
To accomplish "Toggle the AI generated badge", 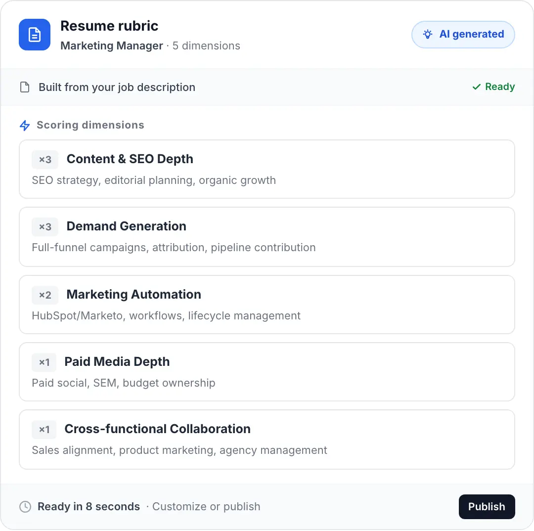I will point(463,34).
